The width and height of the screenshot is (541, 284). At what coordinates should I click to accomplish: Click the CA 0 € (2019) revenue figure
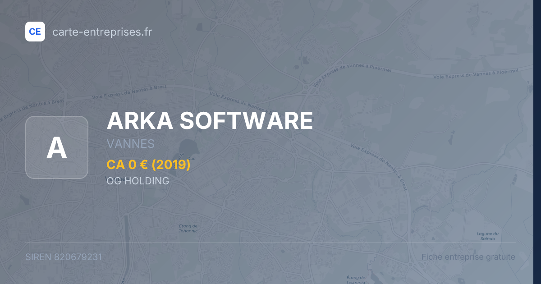(149, 165)
